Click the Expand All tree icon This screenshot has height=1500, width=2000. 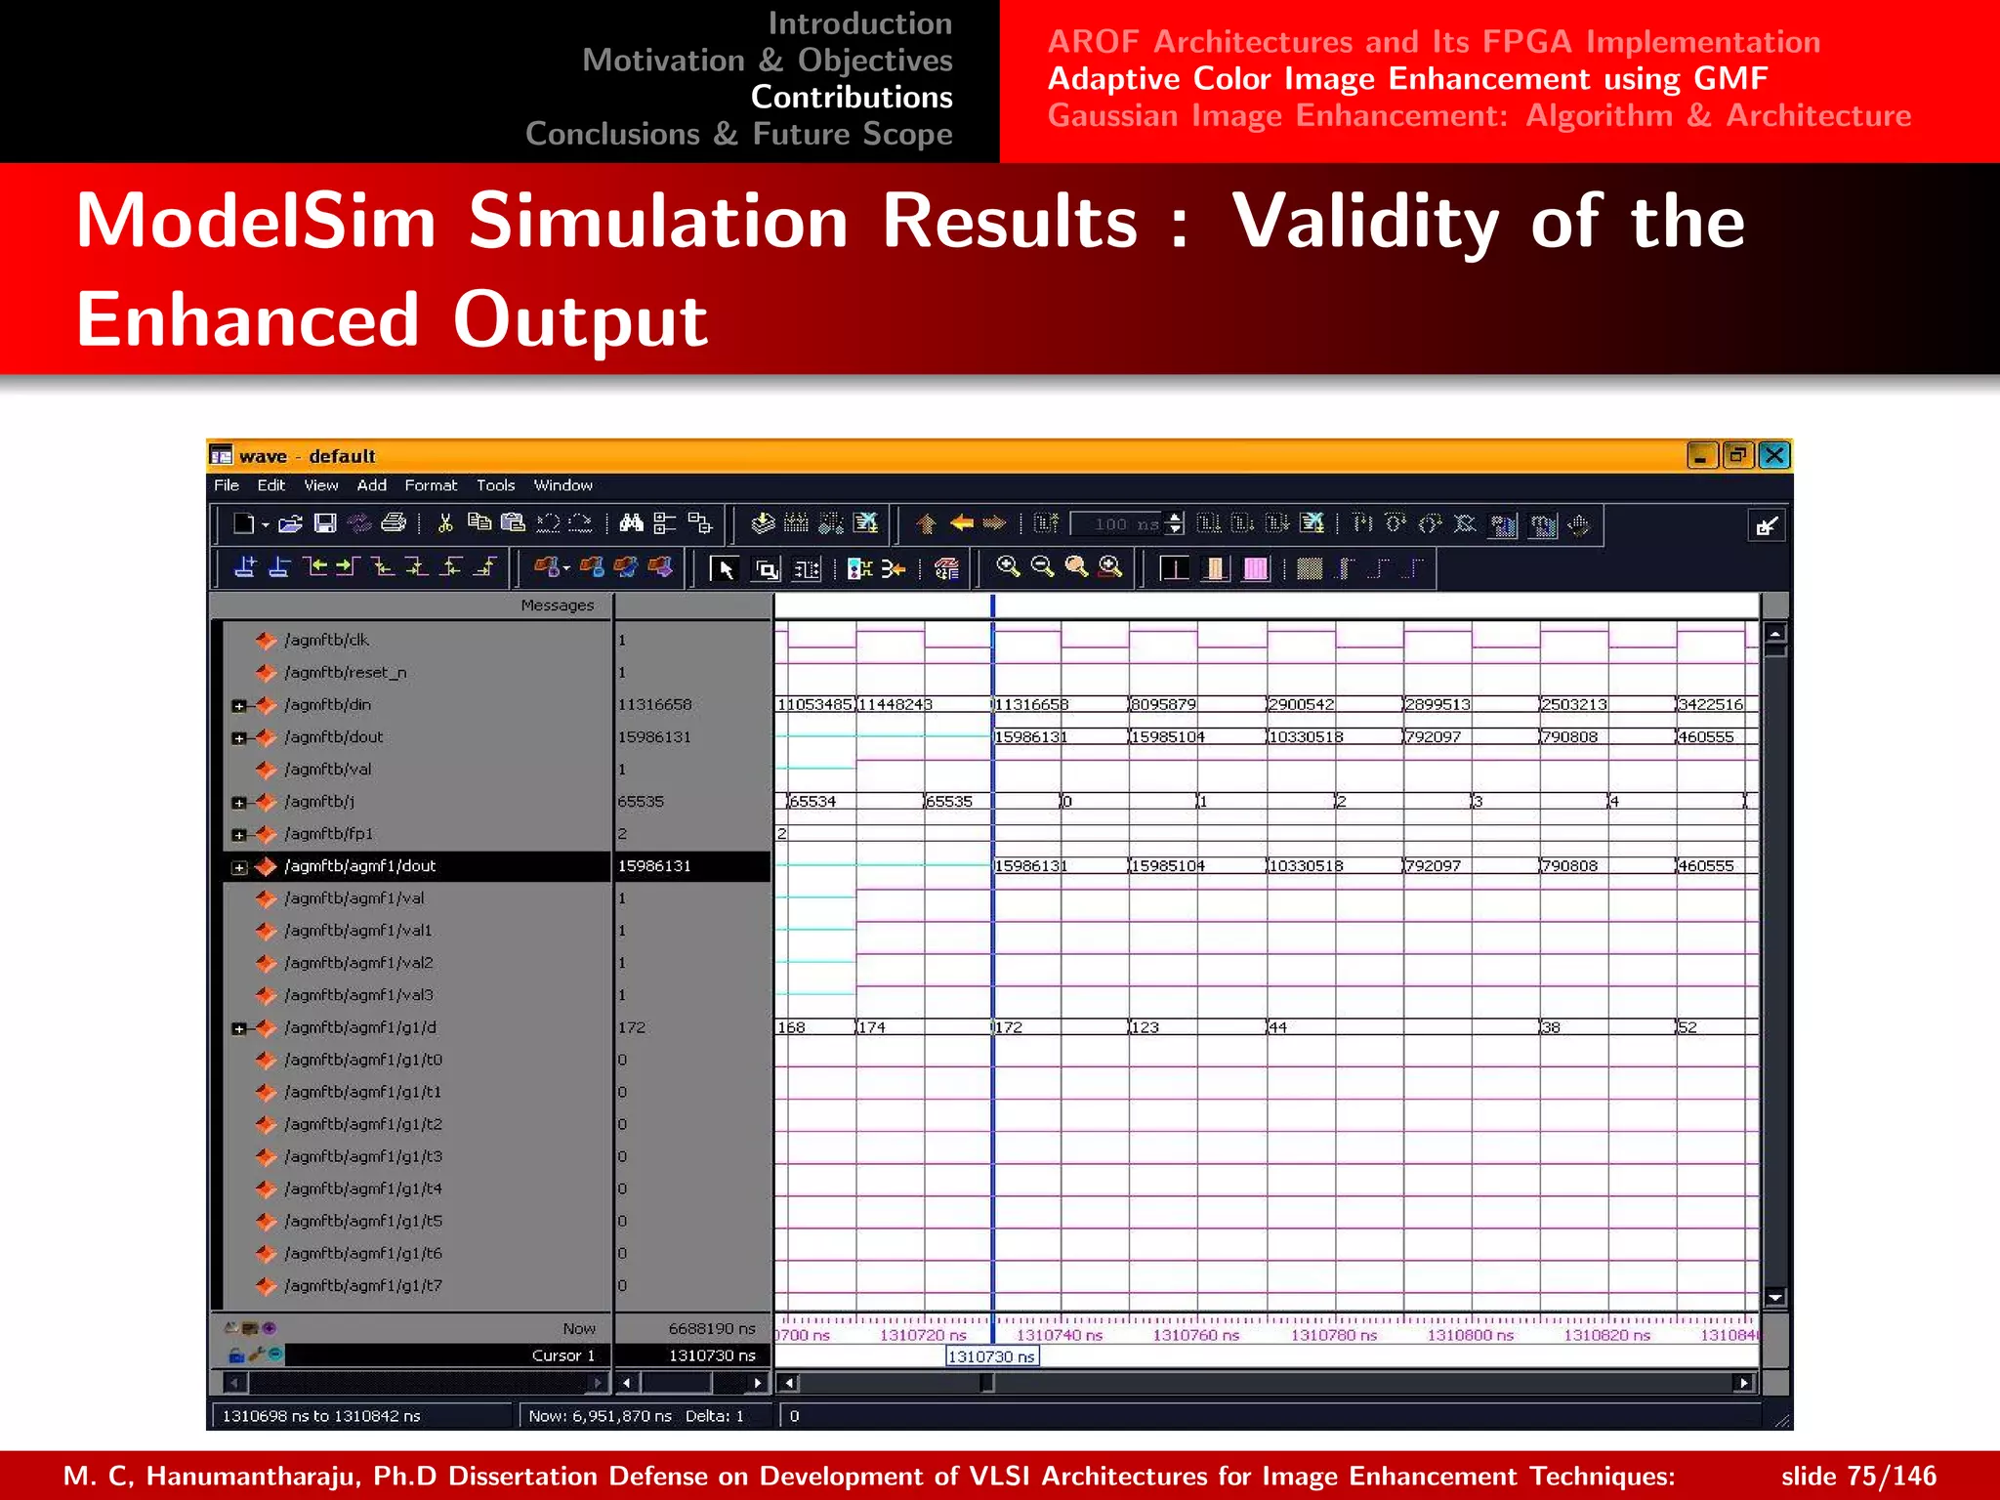[x=665, y=524]
